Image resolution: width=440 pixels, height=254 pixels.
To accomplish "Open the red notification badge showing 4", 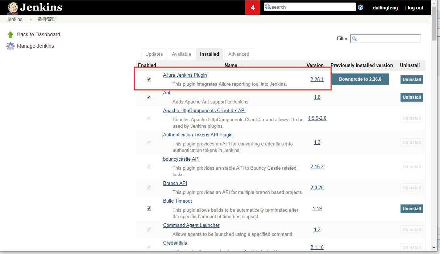I will coord(253,8).
